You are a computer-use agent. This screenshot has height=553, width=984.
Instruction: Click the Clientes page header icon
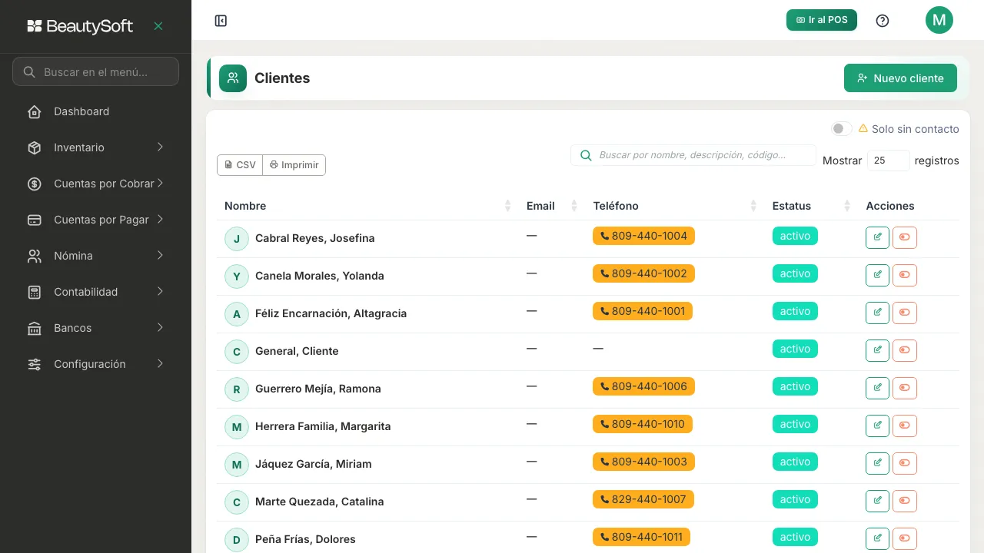tap(233, 78)
